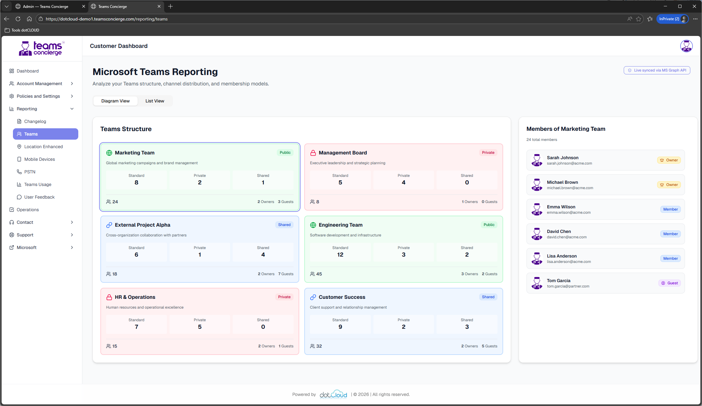
Task: Click the Mobile Devices icon
Action: point(19,159)
